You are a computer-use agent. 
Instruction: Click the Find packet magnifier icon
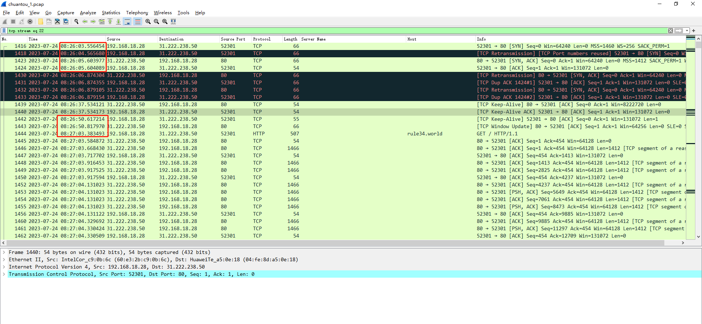76,22
